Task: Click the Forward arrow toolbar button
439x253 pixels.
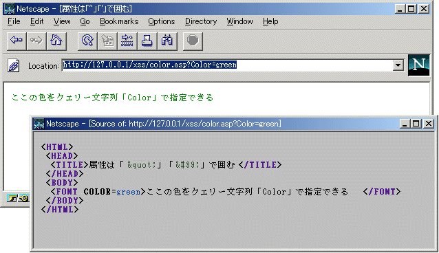Action: (x=36, y=41)
